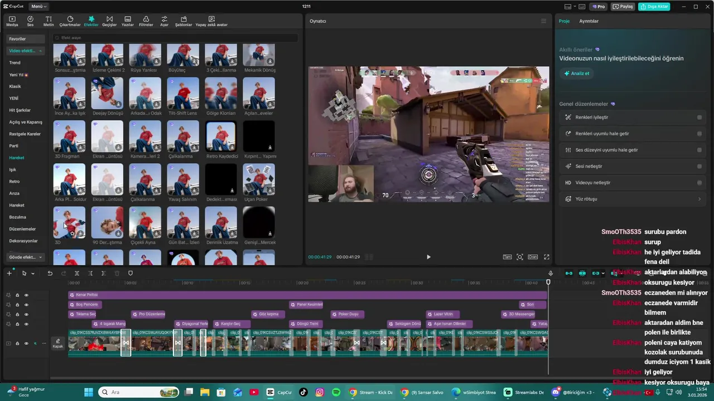Mute the main video track audio
714x401 pixels.
35,343
